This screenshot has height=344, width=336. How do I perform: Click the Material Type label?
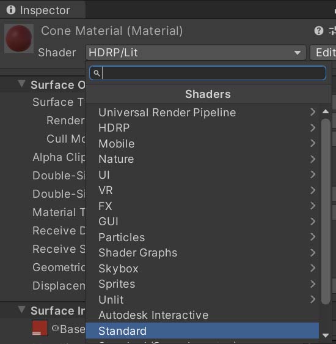(x=59, y=212)
